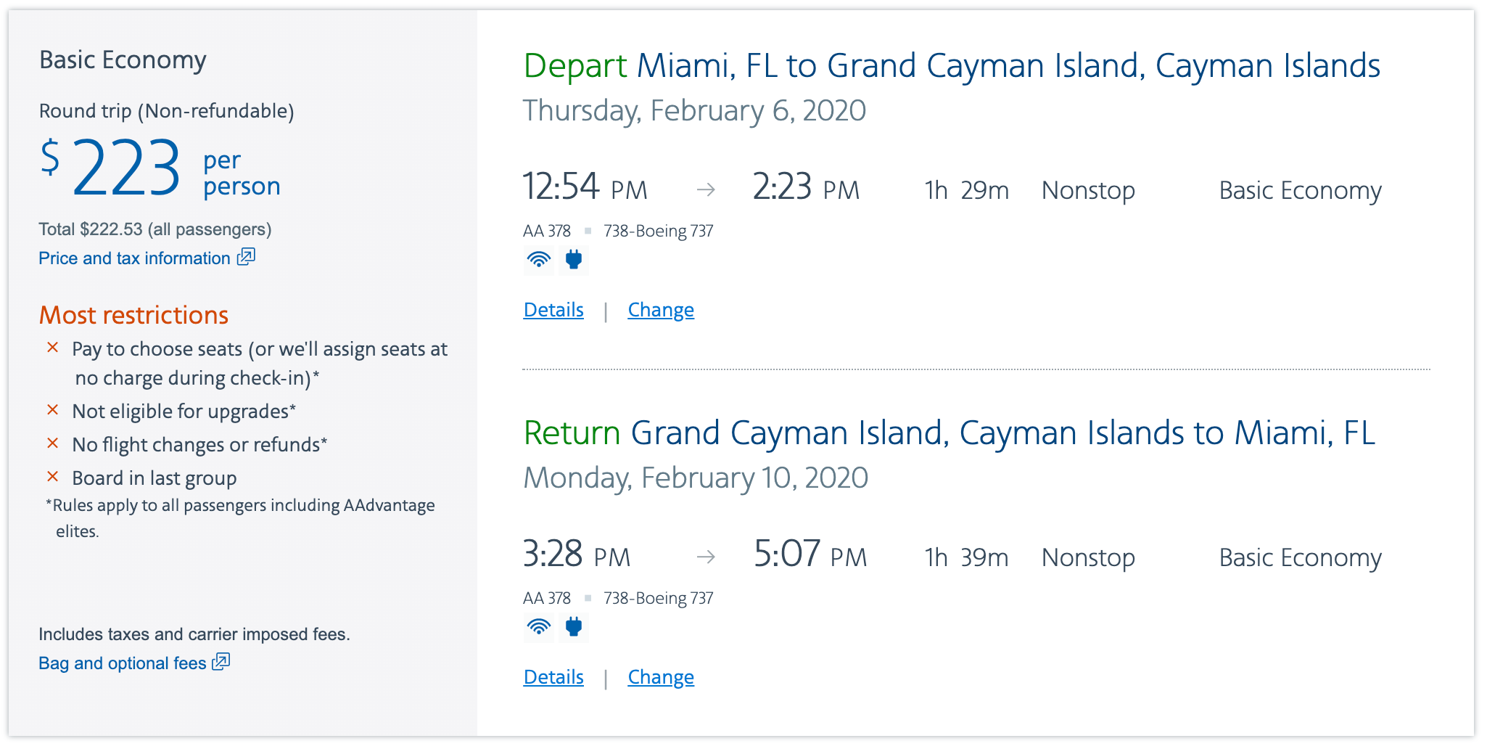Change the departing flight to Grand Cayman

[x=661, y=310]
